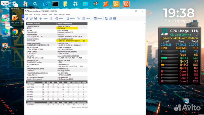Click the JEDEC label 16GB 2Rx8 PC4-2133-UB1-10
This screenshot has height=115, width=204.
38,45
